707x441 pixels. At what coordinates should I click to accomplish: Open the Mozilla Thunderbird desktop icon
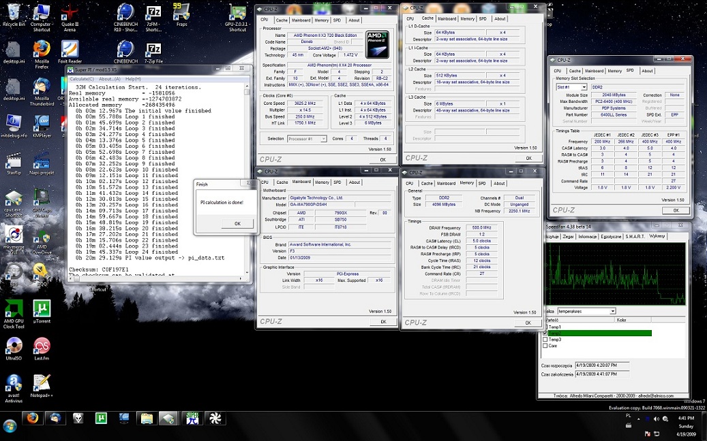(42, 92)
